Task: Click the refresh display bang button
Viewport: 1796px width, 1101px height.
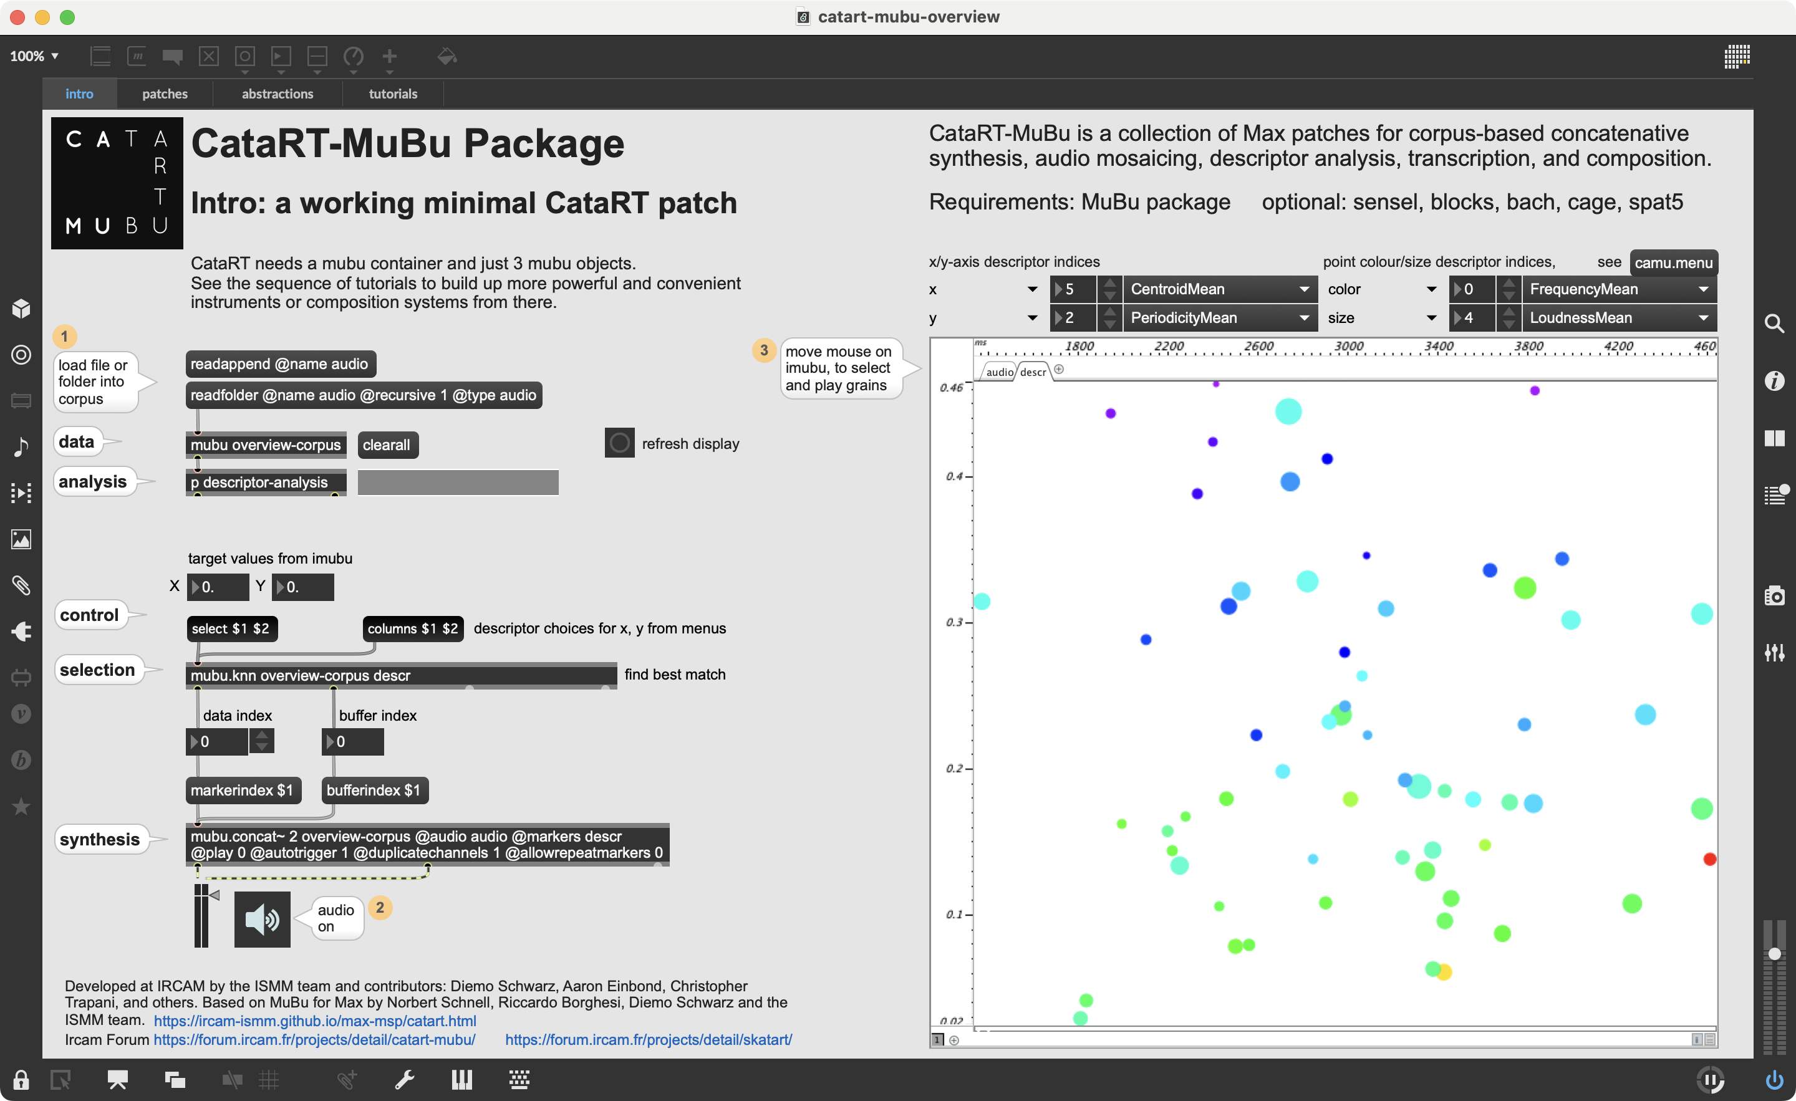Action: pyautogui.click(x=620, y=443)
